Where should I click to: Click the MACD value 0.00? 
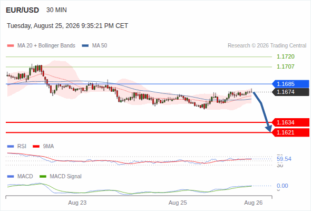282,186
